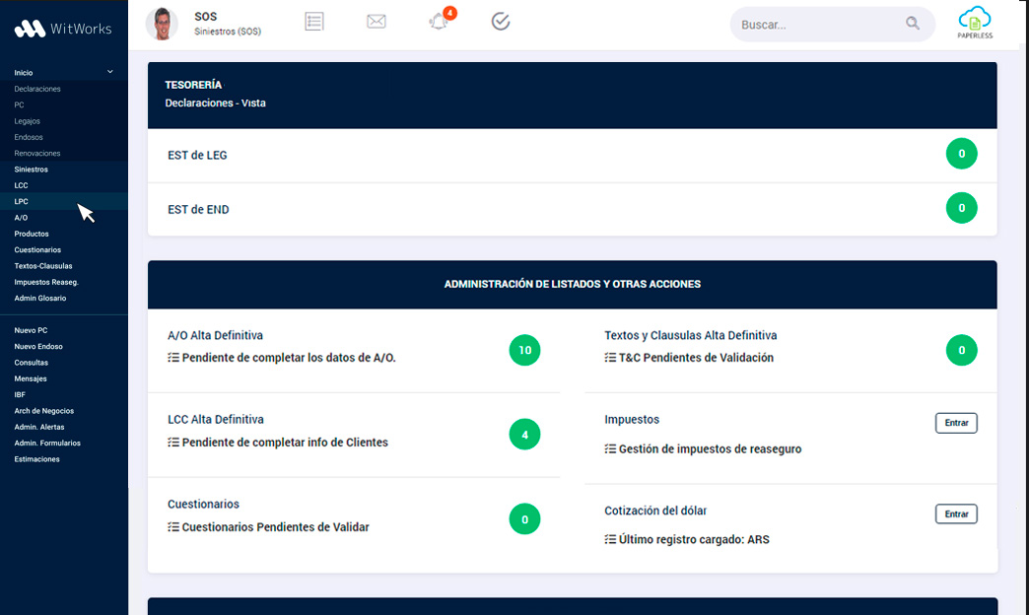Open Pendiente de completar info de Clientes
Screen dimensions: 1029x615
pyautogui.click(x=285, y=443)
